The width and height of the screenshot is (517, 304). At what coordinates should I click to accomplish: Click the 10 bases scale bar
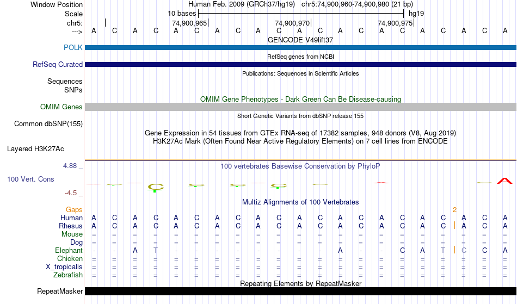tap(301, 14)
